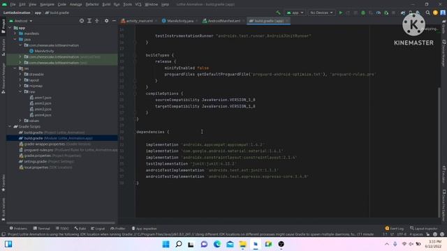Select anim4.json in raw folder
Viewport: 447px width, 251px height.
pos(43,115)
